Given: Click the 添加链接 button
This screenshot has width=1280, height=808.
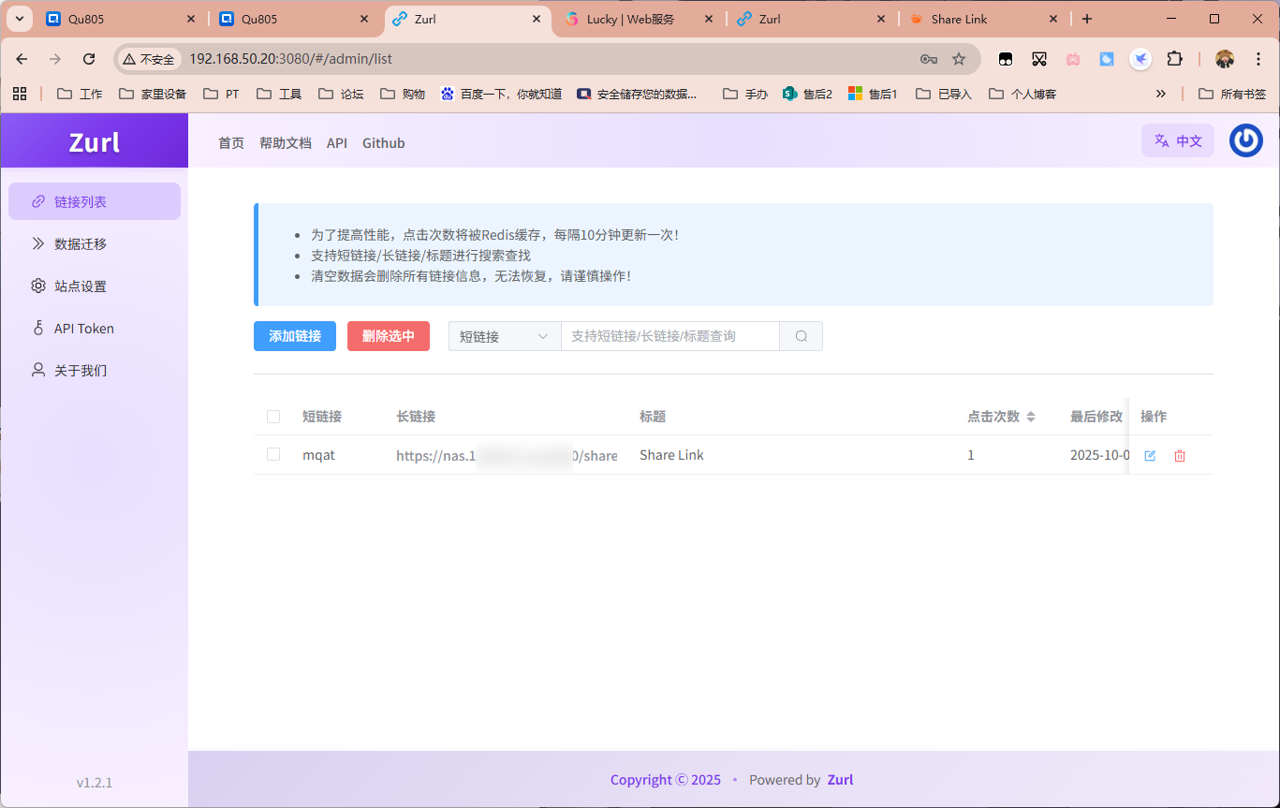Looking at the screenshot, I should tap(294, 335).
